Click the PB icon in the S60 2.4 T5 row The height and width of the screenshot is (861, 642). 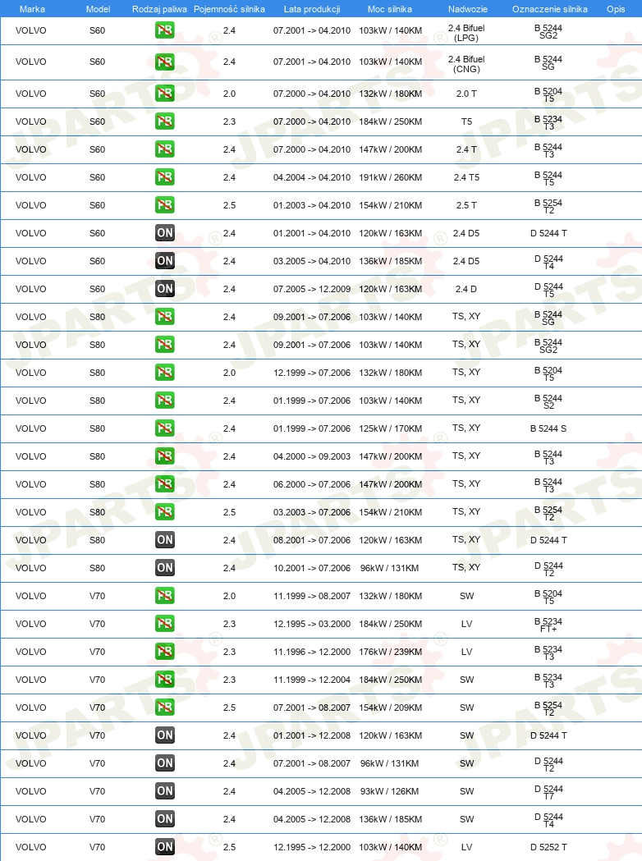point(165,177)
